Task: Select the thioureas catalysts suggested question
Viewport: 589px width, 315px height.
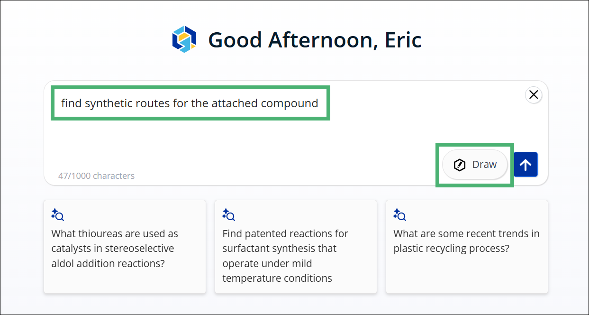Action: coord(125,247)
